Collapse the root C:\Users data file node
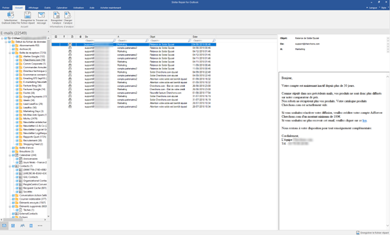Viewport: 390px width, 235px height. 2,38
